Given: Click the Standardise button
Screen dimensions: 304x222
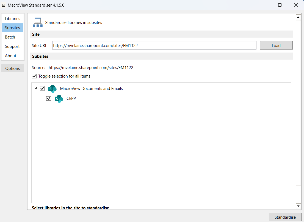Looking at the screenshot, I should (285, 217).
